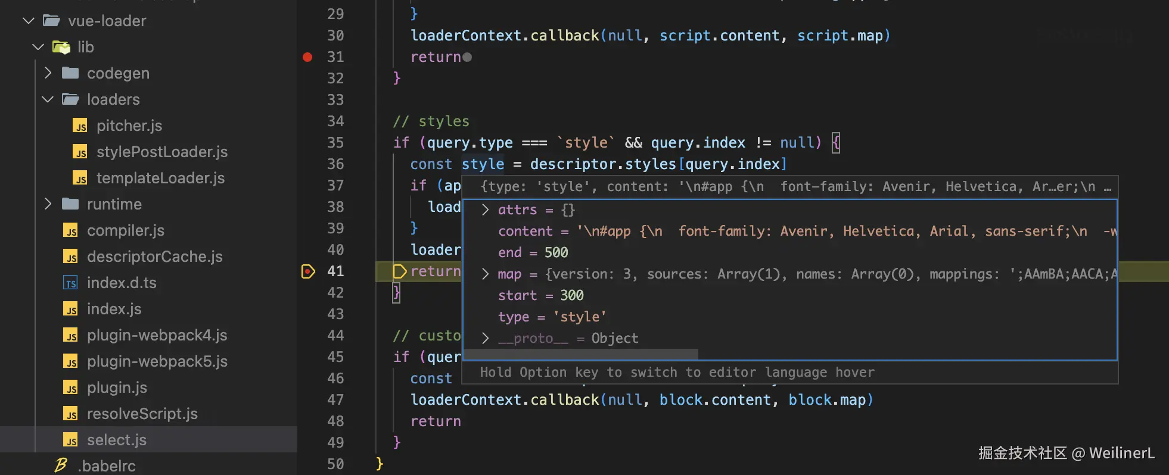Screen dimensions: 1169x475
Task: Click the execution pointer arrow before return
Action: tap(400, 271)
